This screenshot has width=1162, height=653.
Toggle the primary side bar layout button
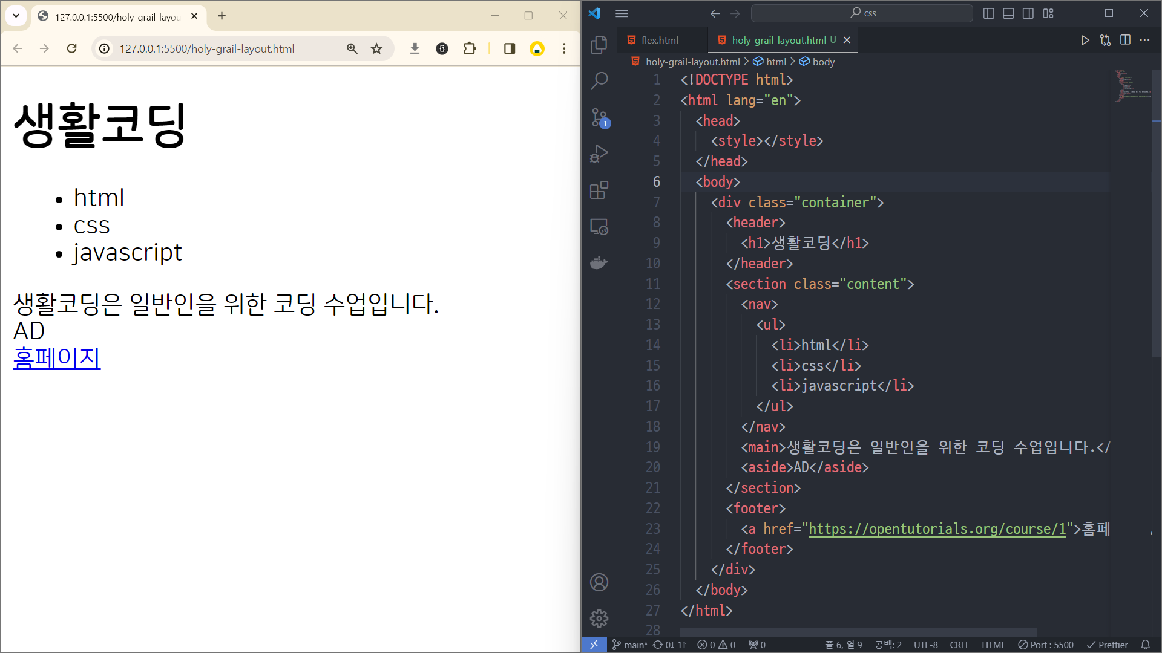988,13
